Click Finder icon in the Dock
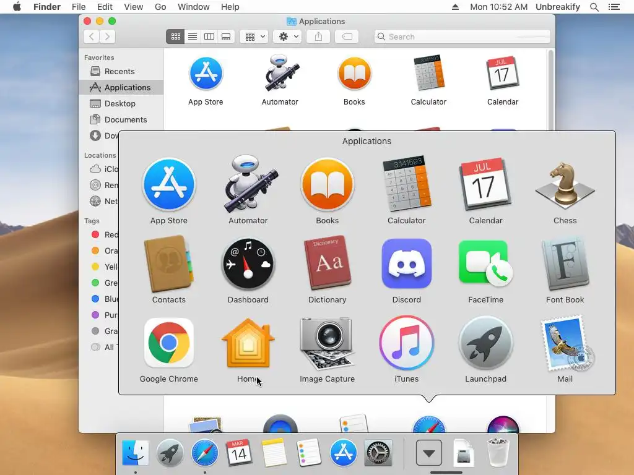The width and height of the screenshot is (634, 475). pos(136,453)
